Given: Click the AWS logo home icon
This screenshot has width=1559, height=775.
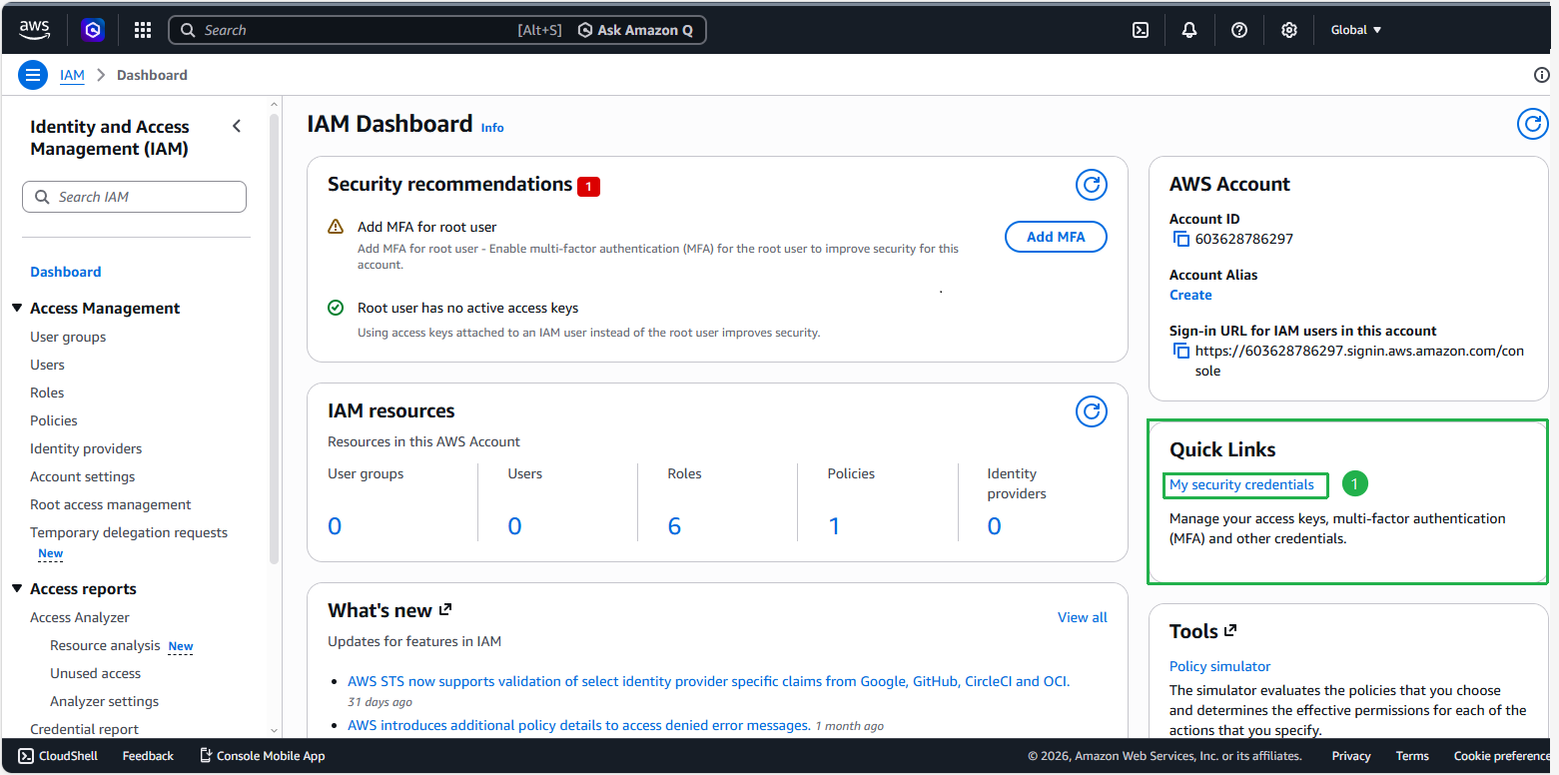Looking at the screenshot, I should coord(35,30).
